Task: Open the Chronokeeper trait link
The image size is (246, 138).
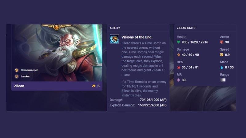Action: 29,70
